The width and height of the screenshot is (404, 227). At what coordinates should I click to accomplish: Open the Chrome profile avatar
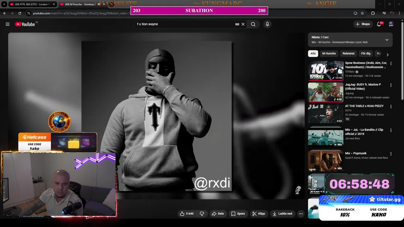click(x=392, y=13)
